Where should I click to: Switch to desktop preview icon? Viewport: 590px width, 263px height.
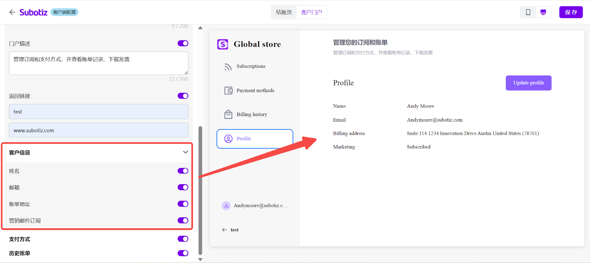543,12
